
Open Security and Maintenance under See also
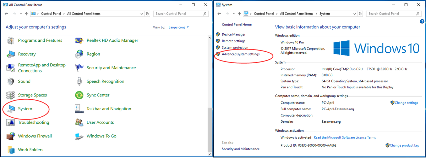click(x=241, y=149)
